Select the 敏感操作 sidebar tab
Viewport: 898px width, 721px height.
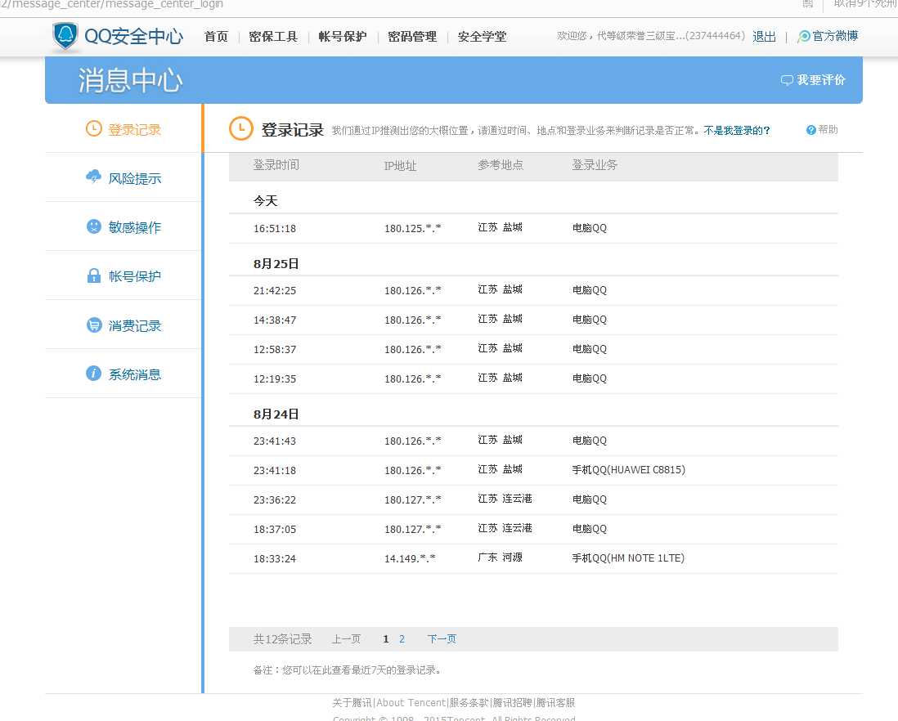point(123,226)
